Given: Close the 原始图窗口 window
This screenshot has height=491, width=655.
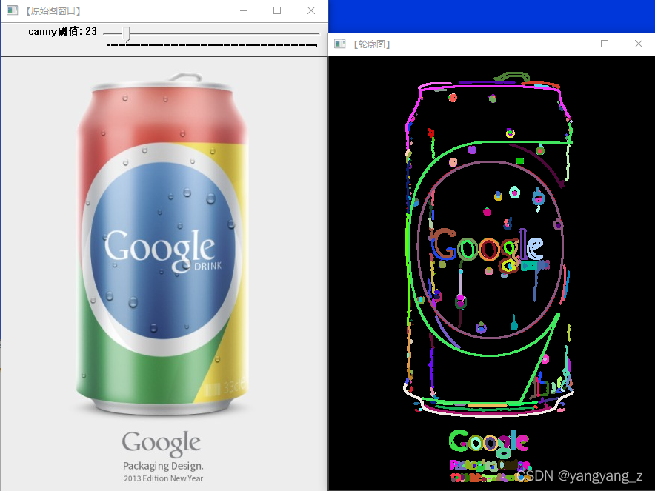Looking at the screenshot, I should pyautogui.click(x=310, y=10).
